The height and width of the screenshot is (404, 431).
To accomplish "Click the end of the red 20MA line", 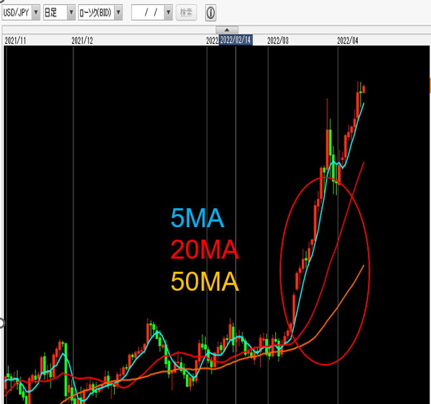I will tap(364, 162).
